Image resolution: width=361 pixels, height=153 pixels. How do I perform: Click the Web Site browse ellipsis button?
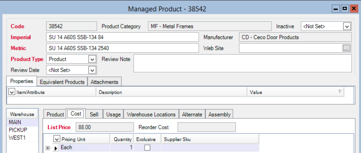(x=346, y=48)
